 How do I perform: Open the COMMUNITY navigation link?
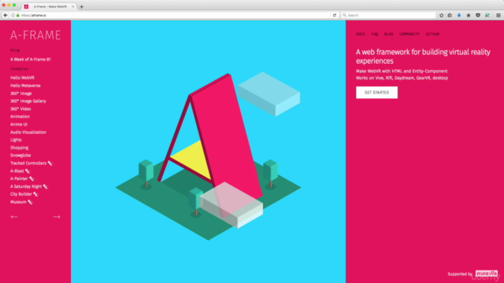pyautogui.click(x=409, y=34)
